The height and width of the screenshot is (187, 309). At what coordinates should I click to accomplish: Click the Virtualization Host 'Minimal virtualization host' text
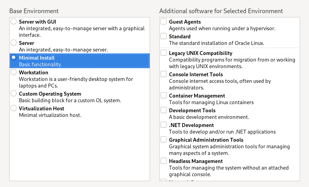[x=50, y=115]
